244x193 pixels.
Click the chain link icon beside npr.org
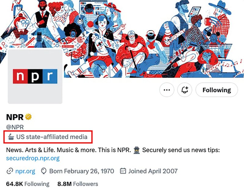[9, 171]
